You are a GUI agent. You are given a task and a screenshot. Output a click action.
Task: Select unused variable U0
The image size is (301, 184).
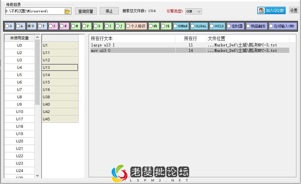[x=19, y=45]
